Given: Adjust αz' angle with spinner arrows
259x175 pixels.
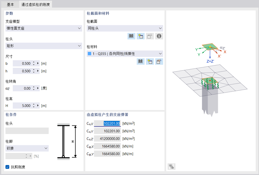Looking at the screenshot, I should click(x=34, y=88).
